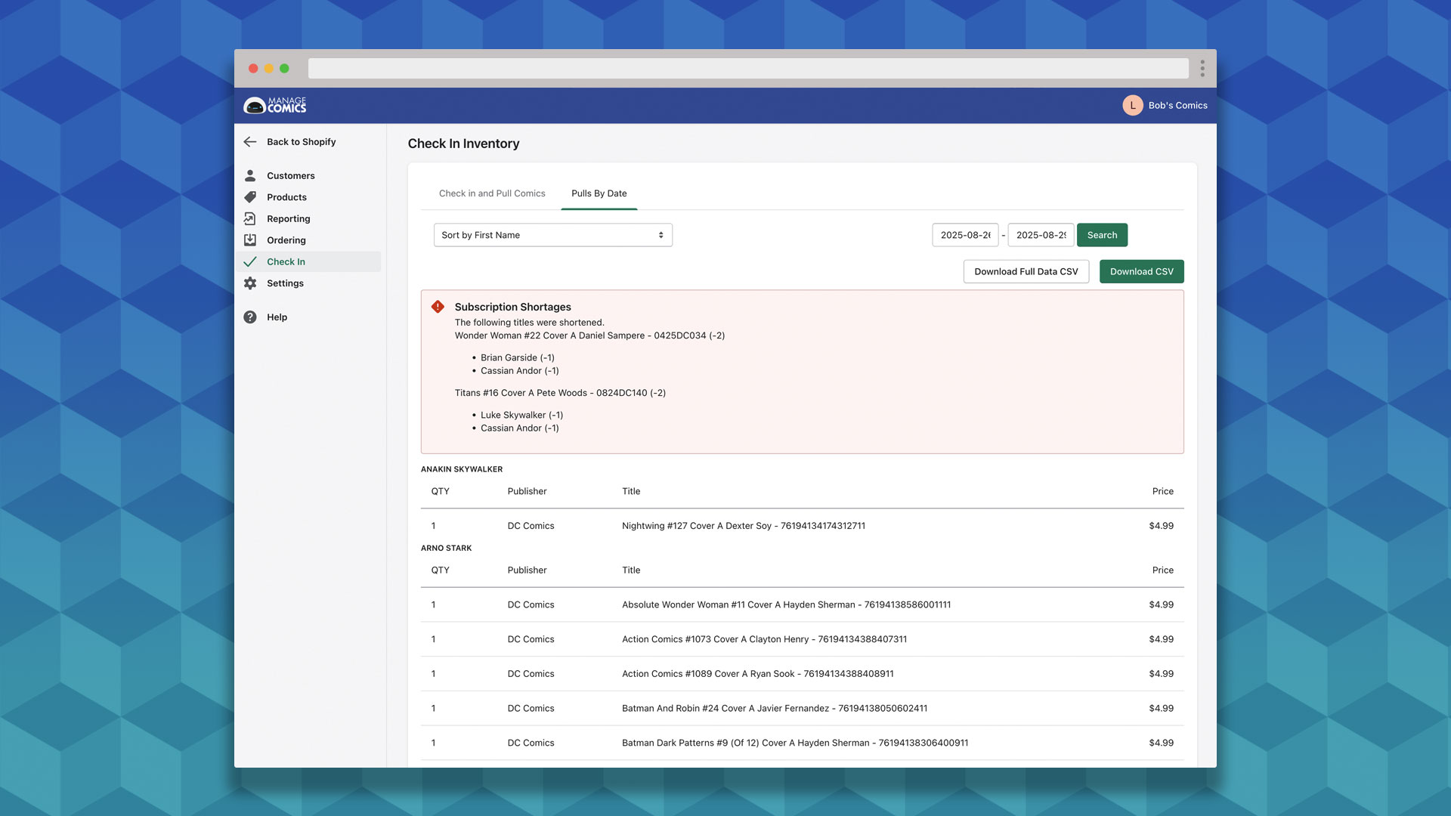Select the Check In sidebar label
Viewport: 1451px width, 816px height.
pos(286,262)
